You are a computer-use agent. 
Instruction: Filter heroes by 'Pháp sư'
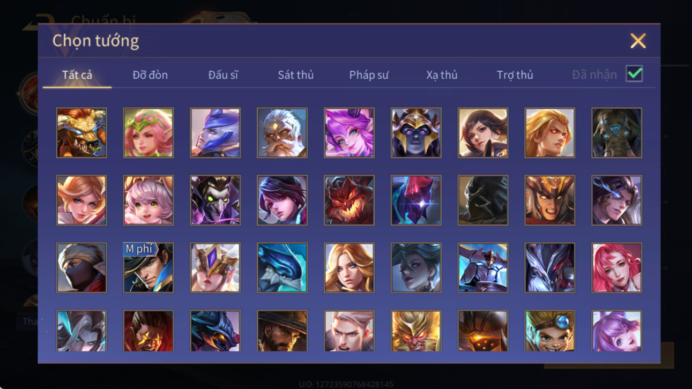coord(369,75)
